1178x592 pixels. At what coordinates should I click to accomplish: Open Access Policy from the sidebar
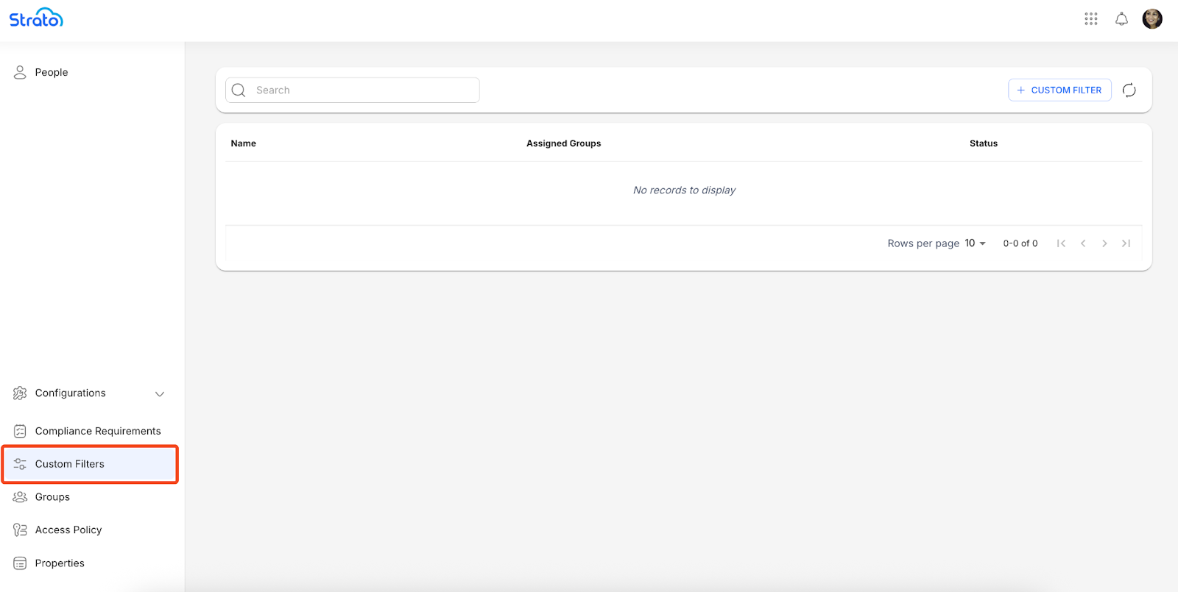[x=68, y=530]
